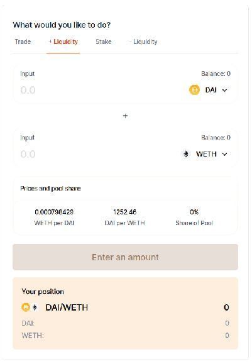Image resolution: width=252 pixels, height=364 pixels.
Task: Click the DAI Balance: 0 label
Action: point(216,74)
